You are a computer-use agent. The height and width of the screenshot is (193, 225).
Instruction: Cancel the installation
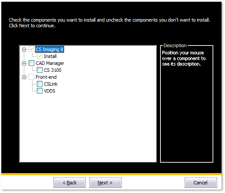pyautogui.click(x=201, y=183)
